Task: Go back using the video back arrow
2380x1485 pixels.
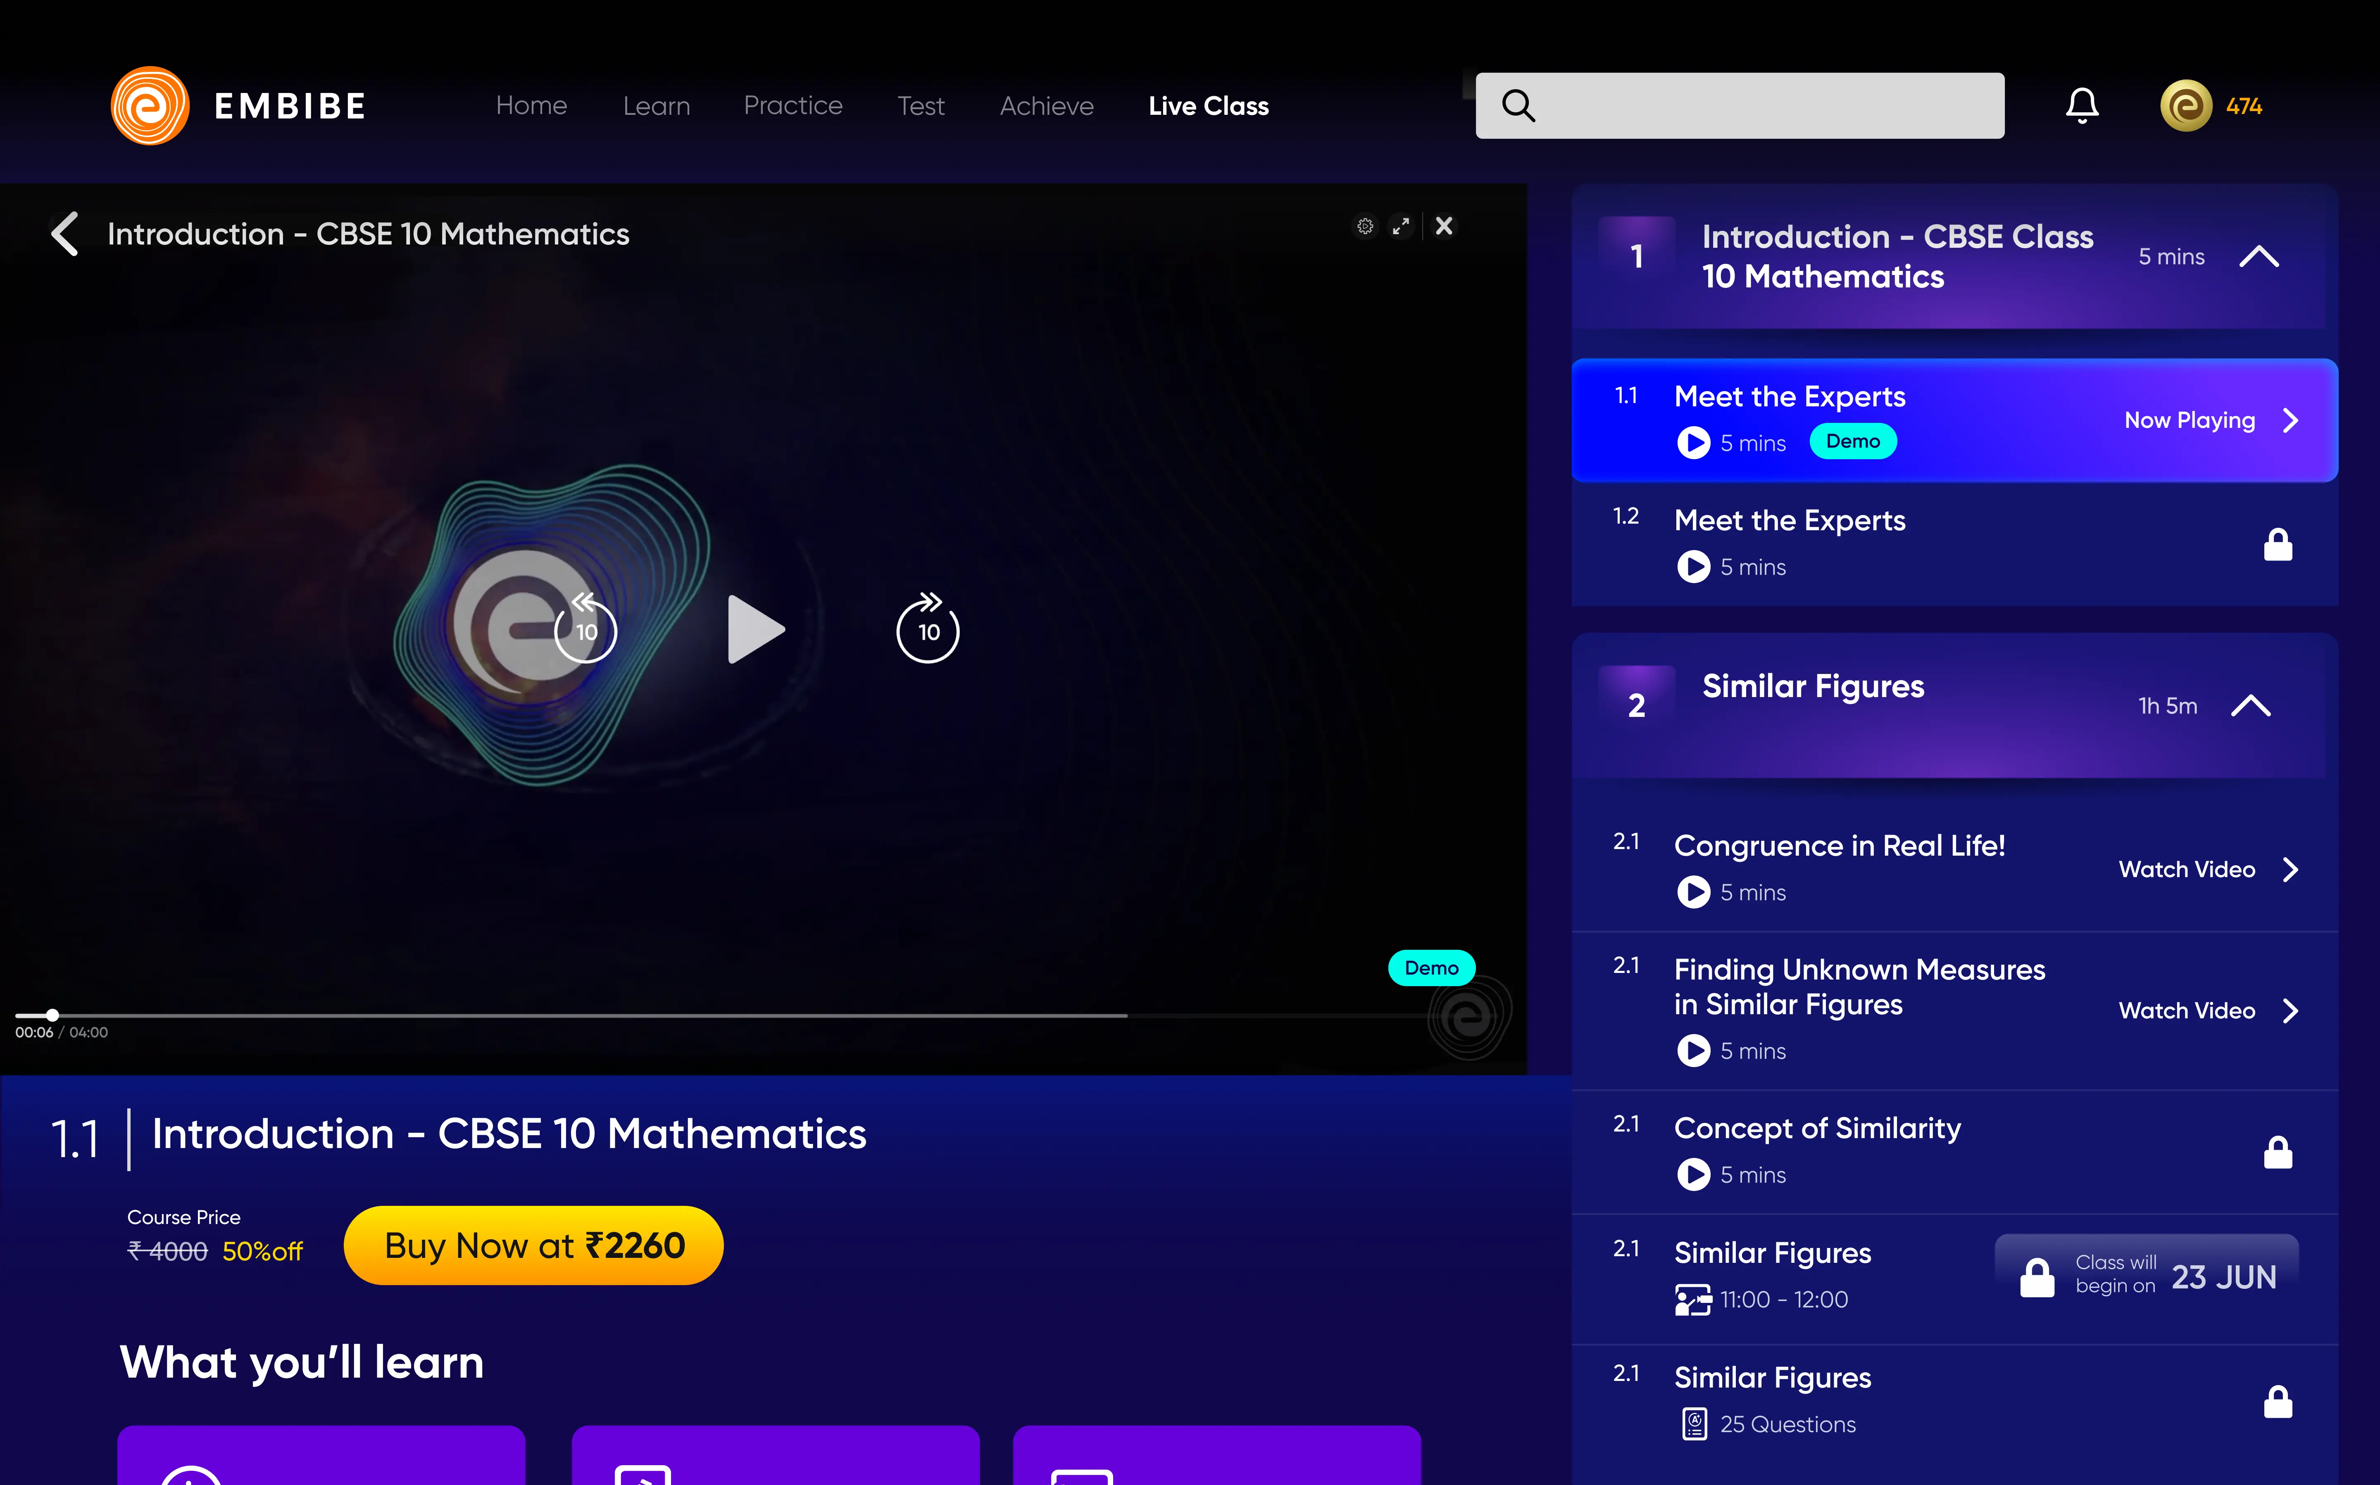Action: coord(65,234)
